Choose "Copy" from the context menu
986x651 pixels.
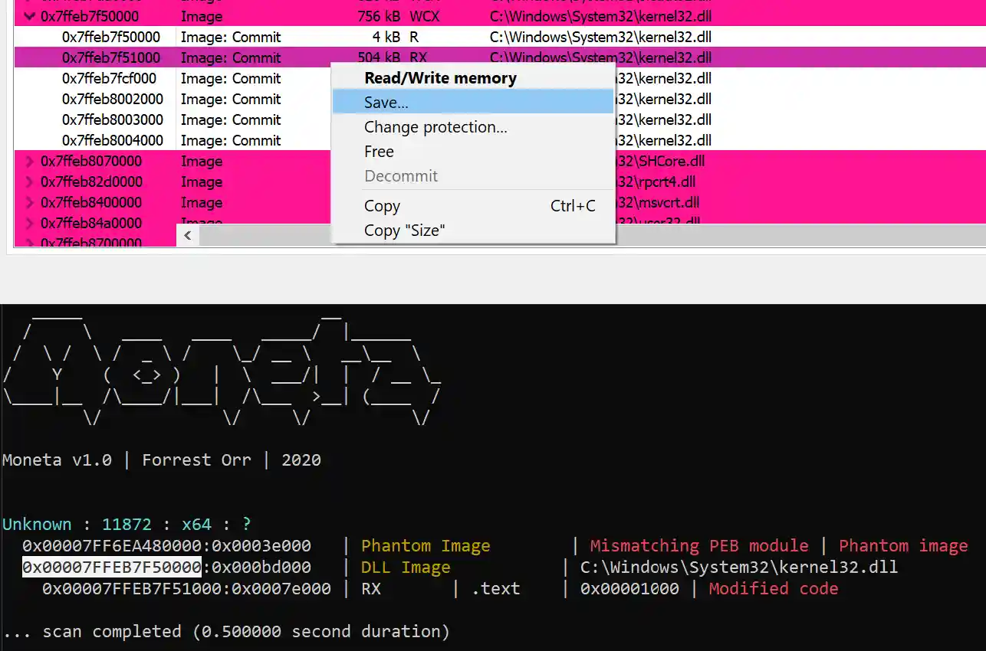tap(382, 205)
